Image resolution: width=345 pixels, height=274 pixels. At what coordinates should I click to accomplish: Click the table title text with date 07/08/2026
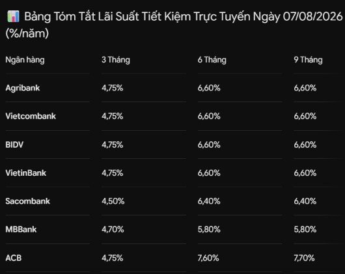[174, 25]
